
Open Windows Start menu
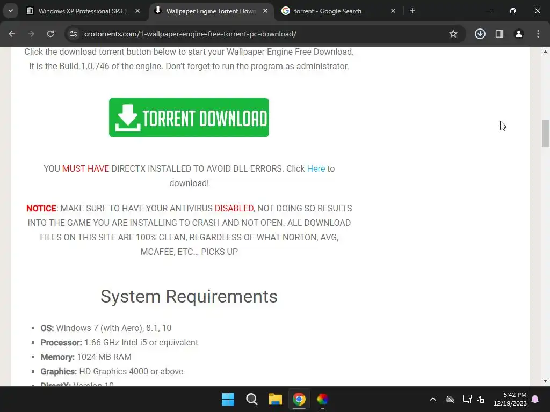[228, 399]
